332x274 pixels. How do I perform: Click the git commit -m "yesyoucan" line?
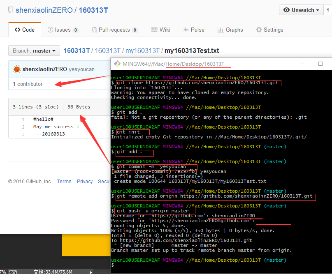tap(153, 167)
